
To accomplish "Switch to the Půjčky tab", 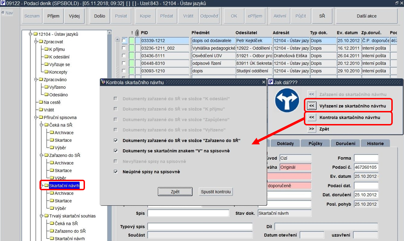I will pos(316,143).
